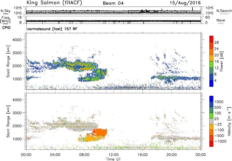Click 'normalsound (fast) 157 RF' text
This screenshot has height=161, width=232.
pos(52,29)
